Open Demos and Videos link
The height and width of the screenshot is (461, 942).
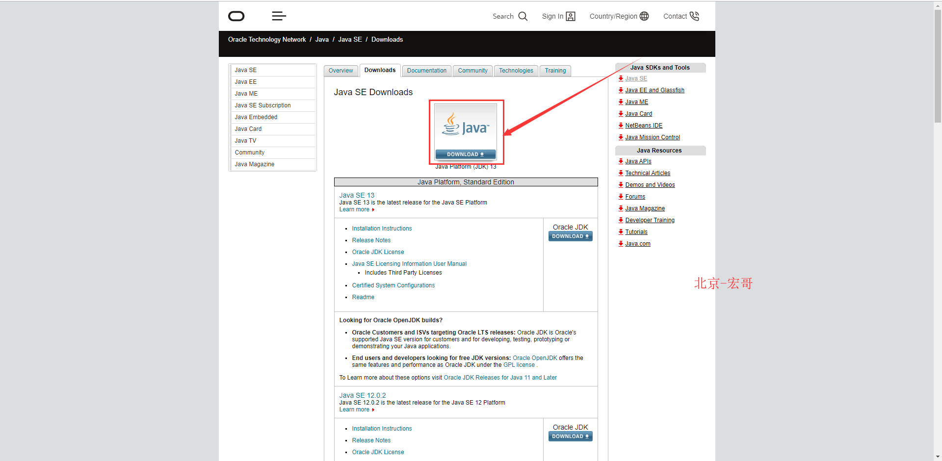(x=650, y=185)
